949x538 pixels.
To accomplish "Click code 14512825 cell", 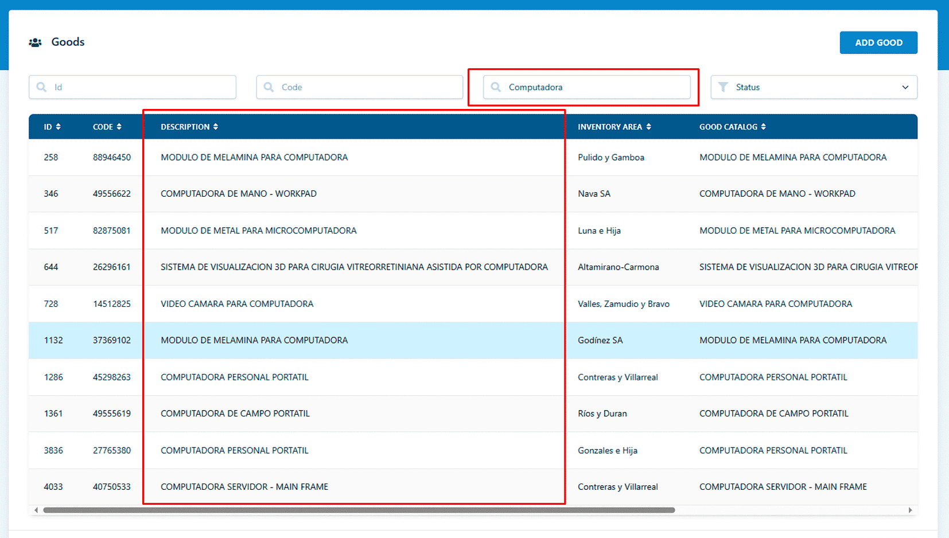I will pyautogui.click(x=112, y=304).
